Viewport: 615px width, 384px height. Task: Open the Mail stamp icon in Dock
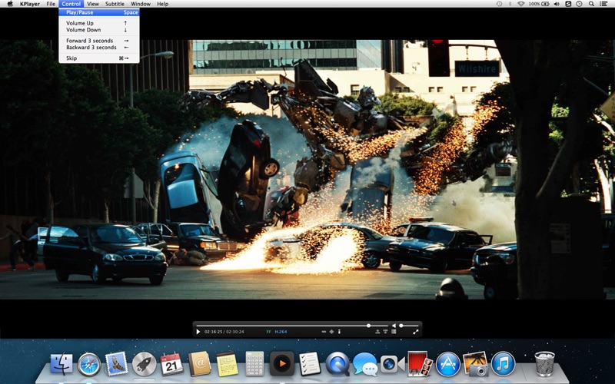pyautogui.click(x=117, y=363)
